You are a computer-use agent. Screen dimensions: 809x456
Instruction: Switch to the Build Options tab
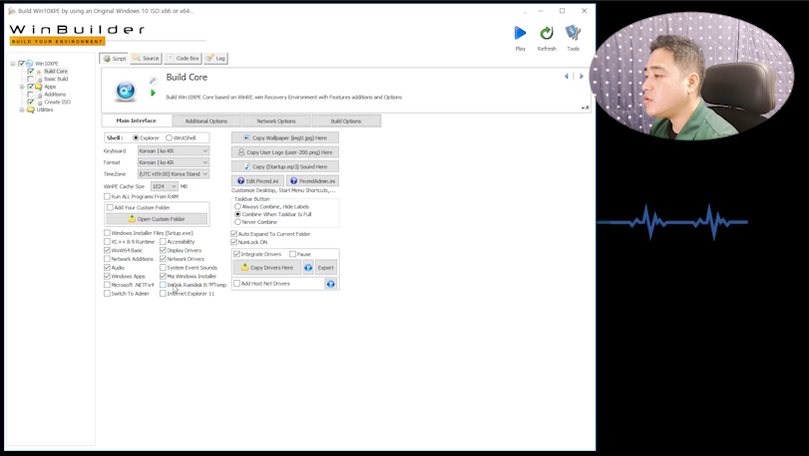[x=346, y=120]
